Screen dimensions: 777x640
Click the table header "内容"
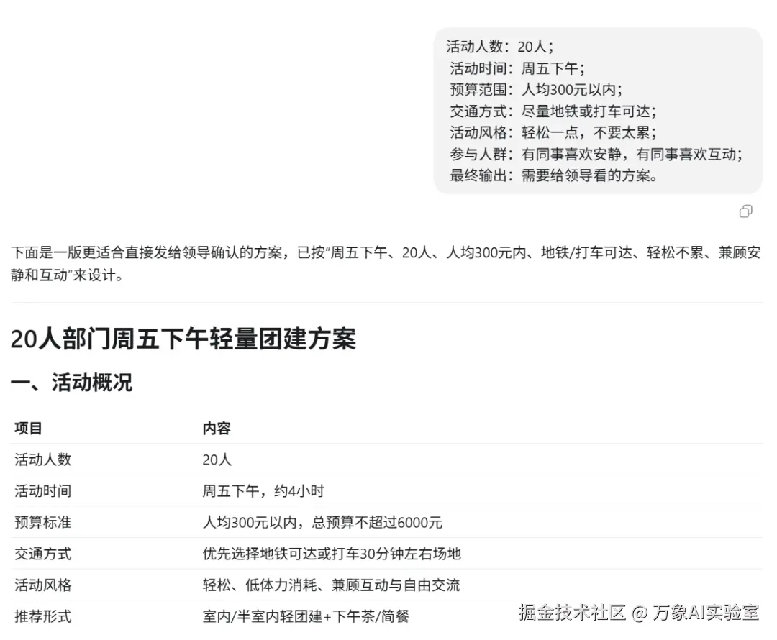coord(217,428)
